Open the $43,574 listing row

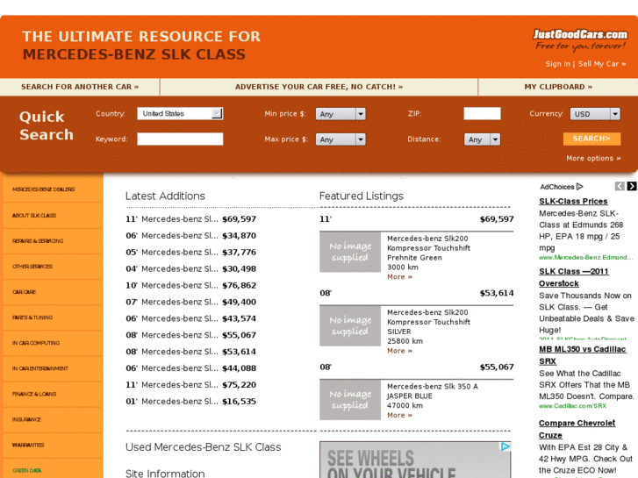tap(190, 318)
